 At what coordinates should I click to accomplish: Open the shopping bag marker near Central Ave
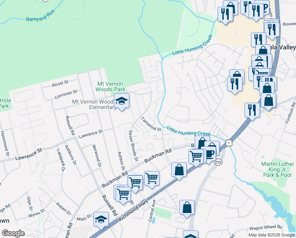(187, 208)
